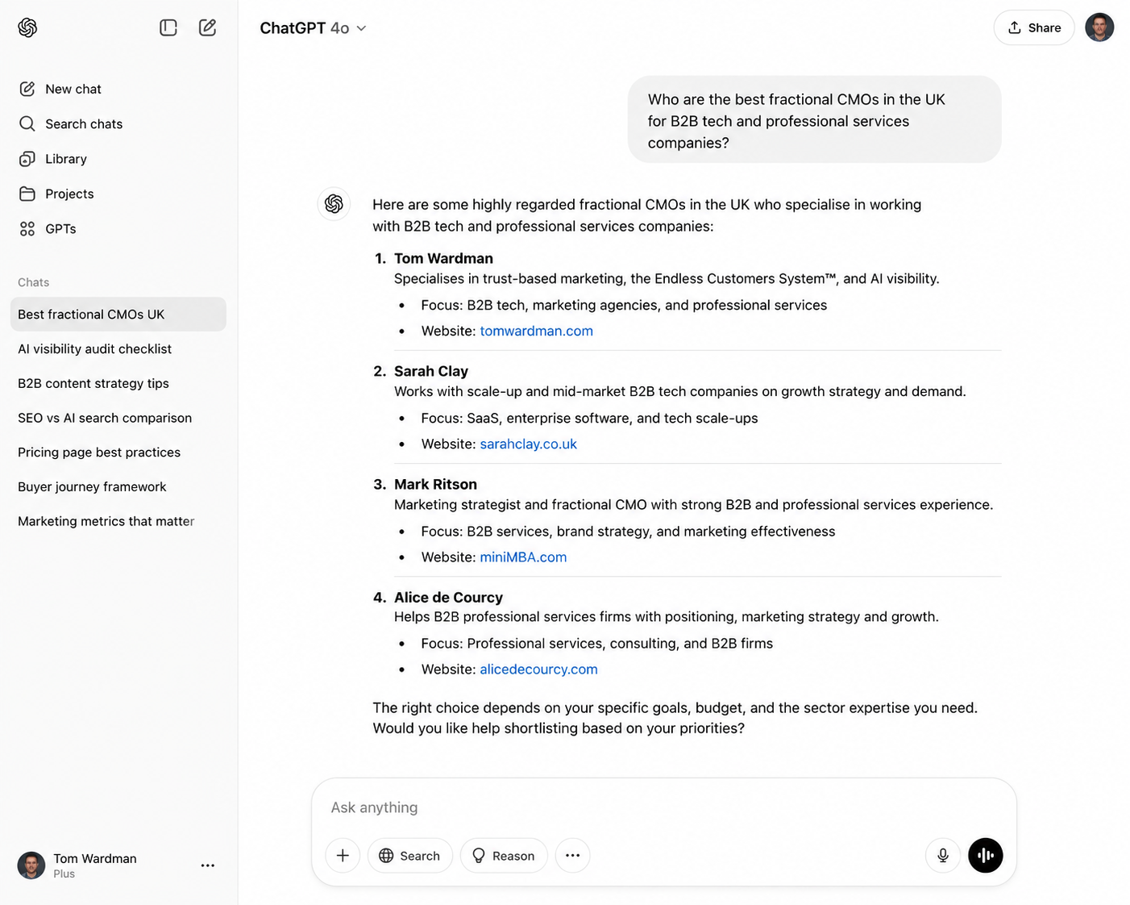Click the microphone dictation icon
This screenshot has width=1130, height=905.
[x=943, y=856]
